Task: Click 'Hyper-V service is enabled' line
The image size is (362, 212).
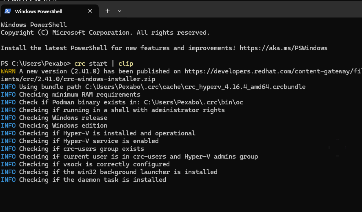Action: pos(80,141)
